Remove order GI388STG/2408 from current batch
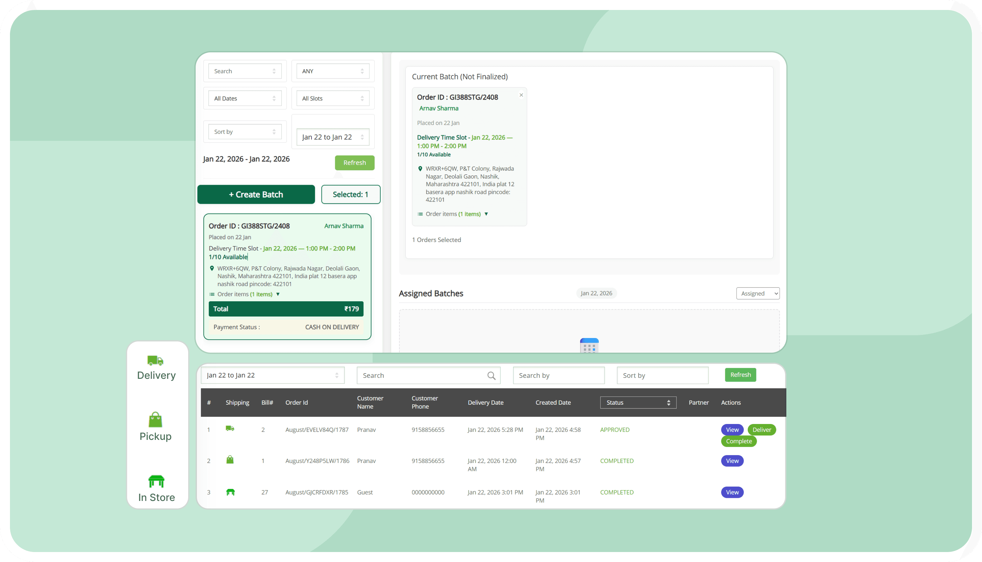This screenshot has width=982, height=562. tap(521, 95)
